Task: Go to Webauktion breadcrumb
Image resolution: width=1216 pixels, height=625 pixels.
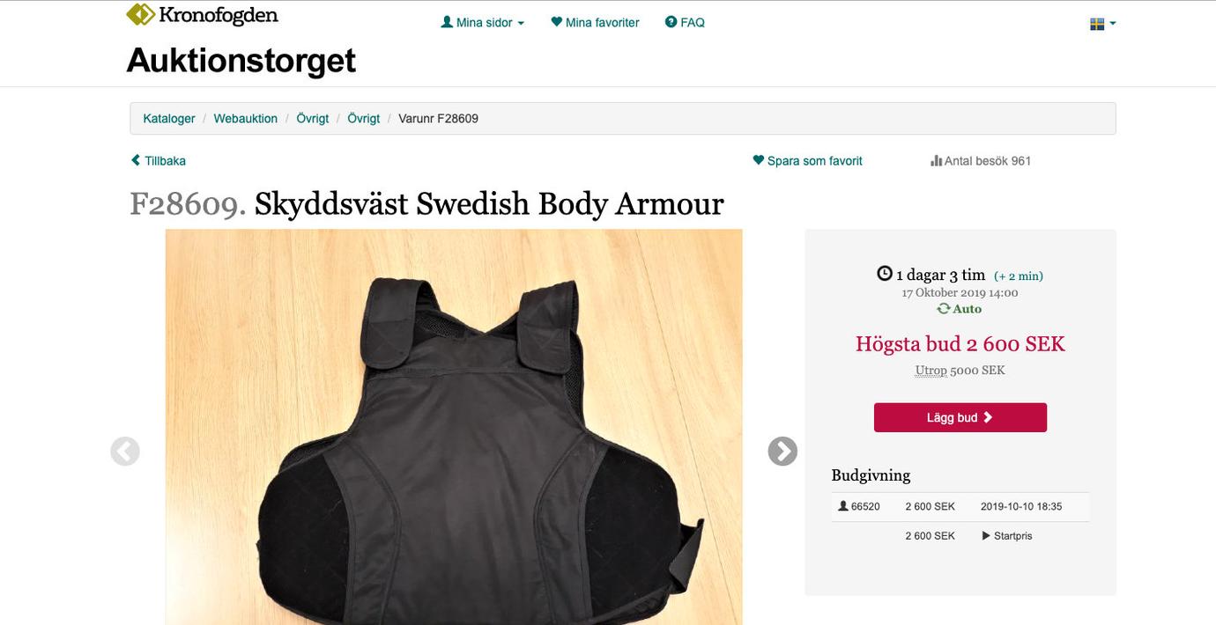Action: (x=246, y=118)
